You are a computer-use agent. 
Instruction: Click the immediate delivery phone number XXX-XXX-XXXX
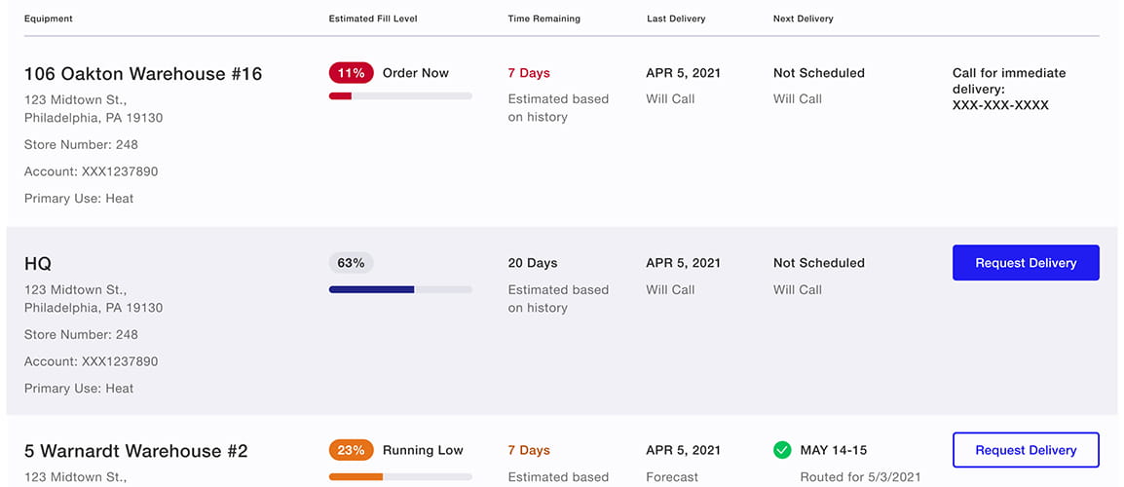[1000, 105]
